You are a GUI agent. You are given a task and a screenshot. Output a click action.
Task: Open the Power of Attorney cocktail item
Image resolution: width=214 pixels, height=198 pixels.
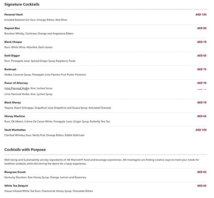pyautogui.click(x=16, y=83)
